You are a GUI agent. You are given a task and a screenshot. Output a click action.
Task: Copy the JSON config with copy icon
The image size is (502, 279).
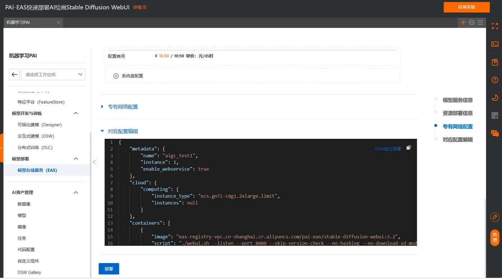408,147
